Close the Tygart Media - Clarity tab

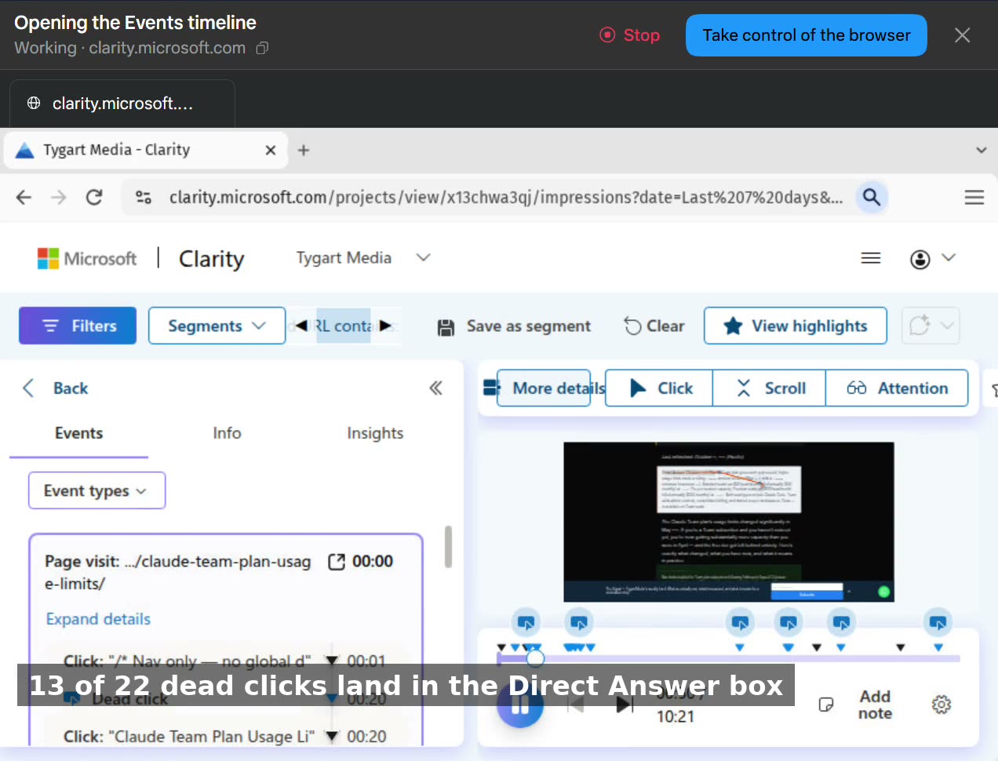point(271,150)
